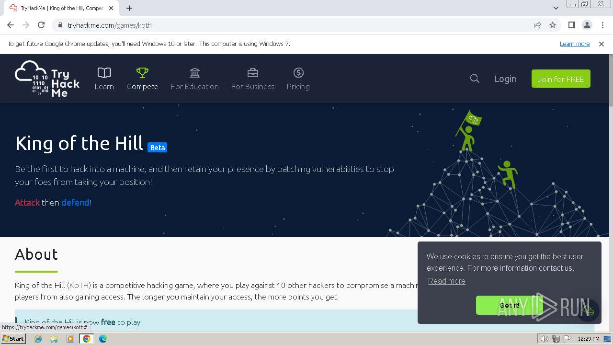Open site search magnifier
613x345 pixels.
[x=475, y=79]
